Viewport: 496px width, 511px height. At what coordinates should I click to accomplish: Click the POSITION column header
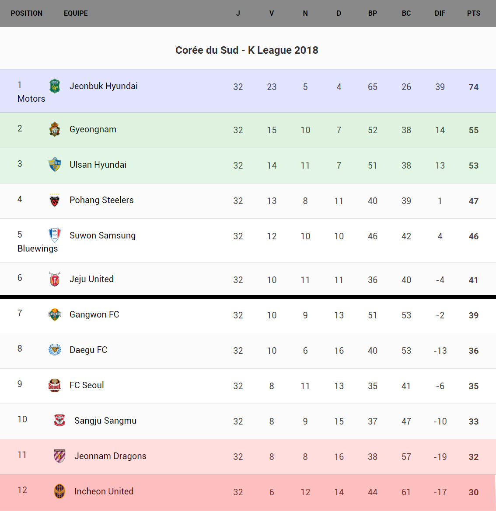click(x=27, y=14)
